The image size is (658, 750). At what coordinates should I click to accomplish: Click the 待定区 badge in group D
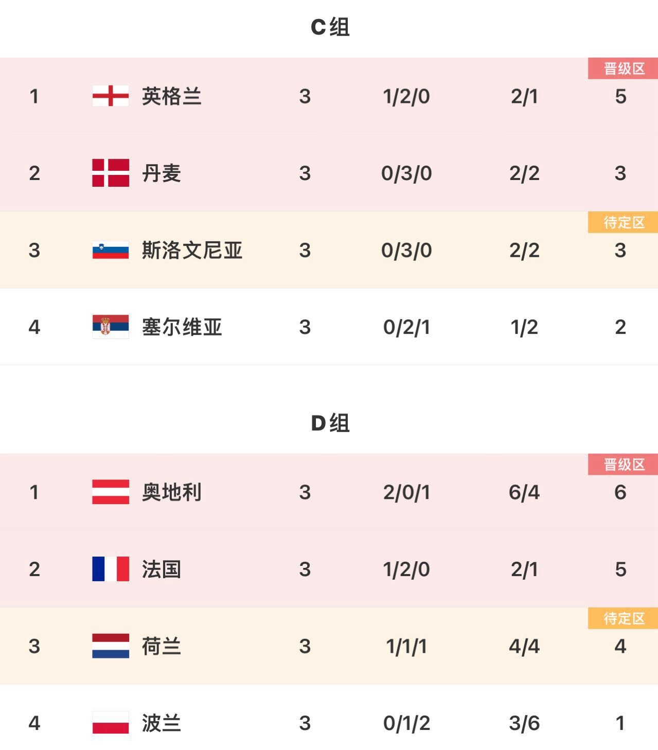pos(623,618)
